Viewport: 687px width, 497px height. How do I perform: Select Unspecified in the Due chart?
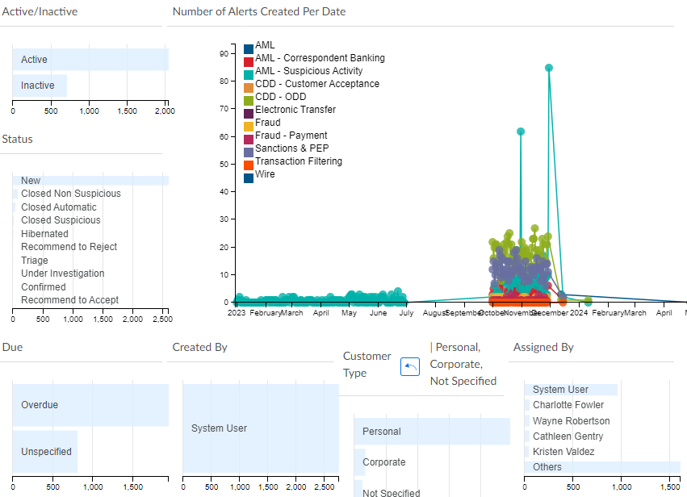44,452
